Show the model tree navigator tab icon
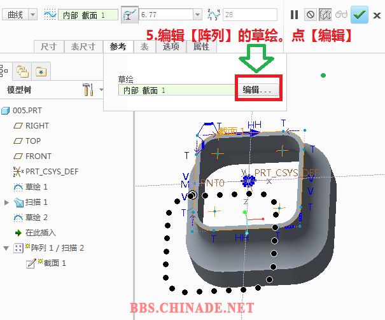 point(4,71)
